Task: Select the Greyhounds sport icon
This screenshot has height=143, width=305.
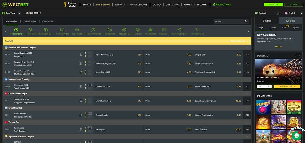Action: (197, 30)
